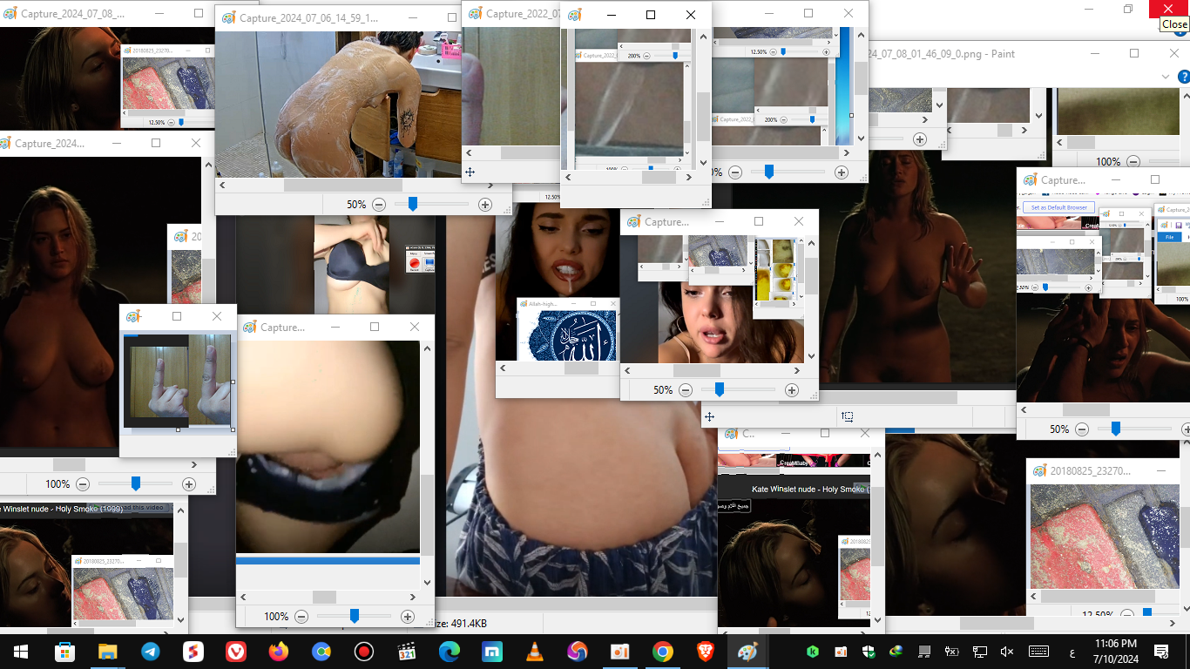Unmute the system volume in the tray

click(1007, 651)
